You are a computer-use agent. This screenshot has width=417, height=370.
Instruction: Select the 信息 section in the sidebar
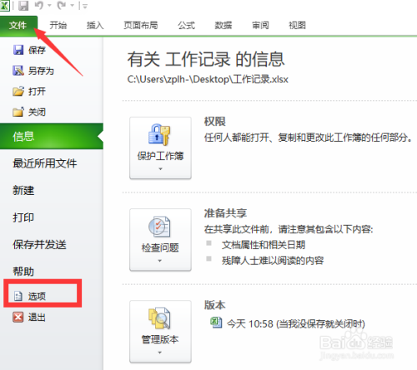(x=52, y=137)
